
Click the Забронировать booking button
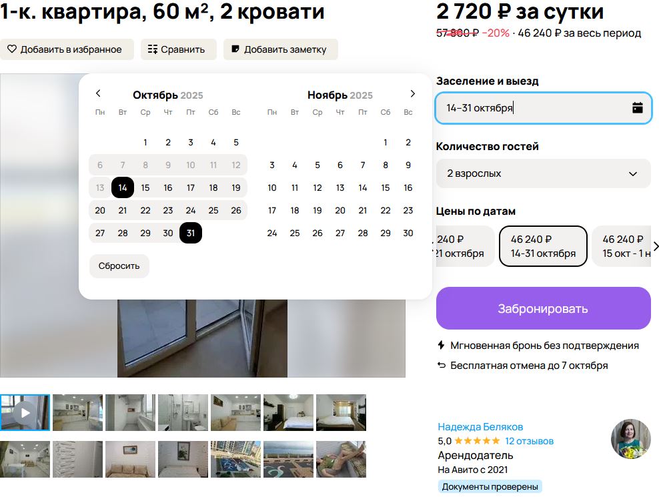tap(543, 308)
